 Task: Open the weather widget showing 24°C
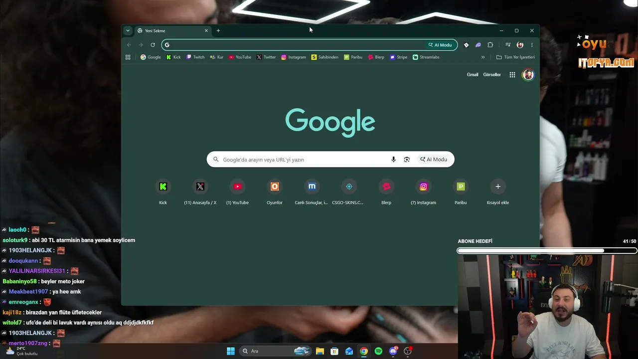22,351
